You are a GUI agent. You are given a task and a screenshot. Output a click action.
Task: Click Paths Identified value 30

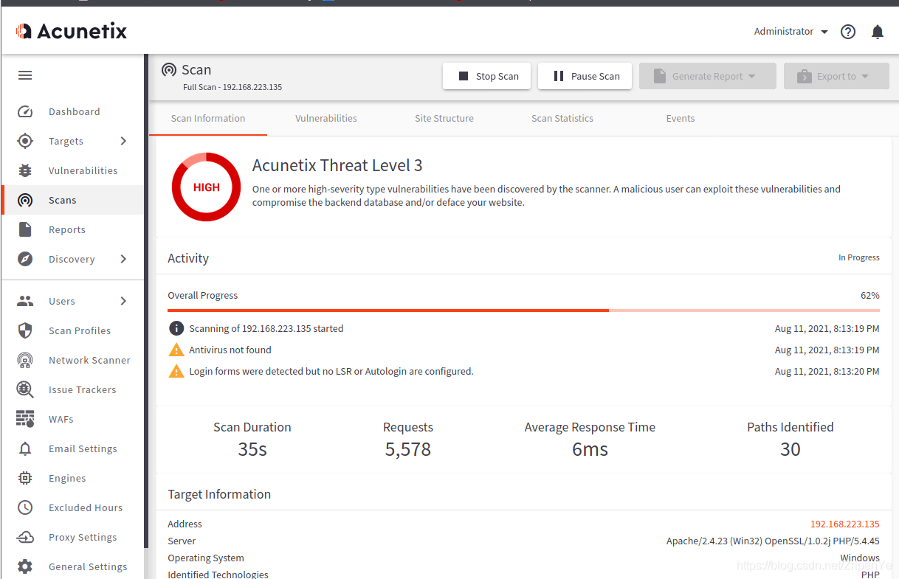790,449
